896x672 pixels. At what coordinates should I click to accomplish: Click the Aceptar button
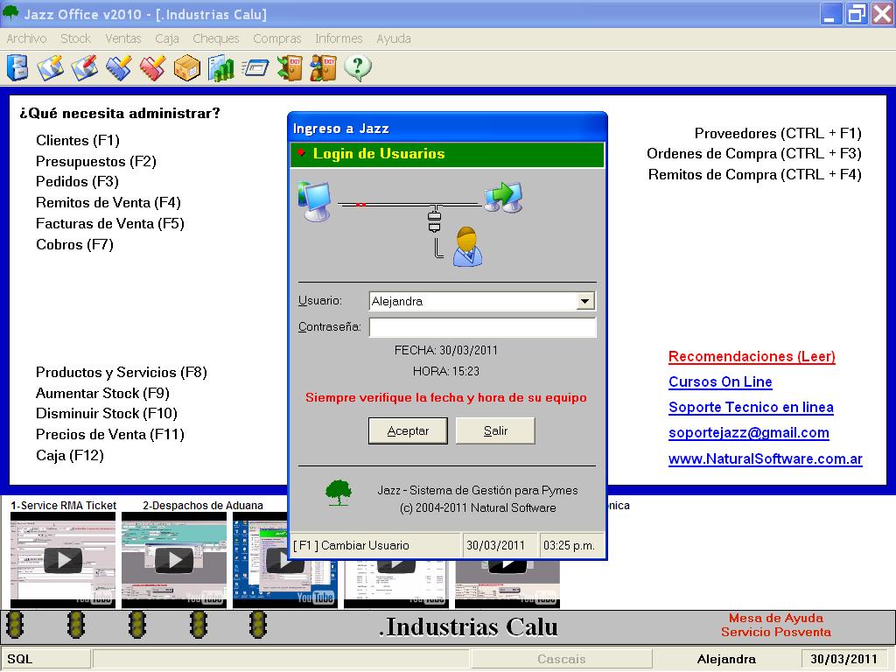(408, 430)
